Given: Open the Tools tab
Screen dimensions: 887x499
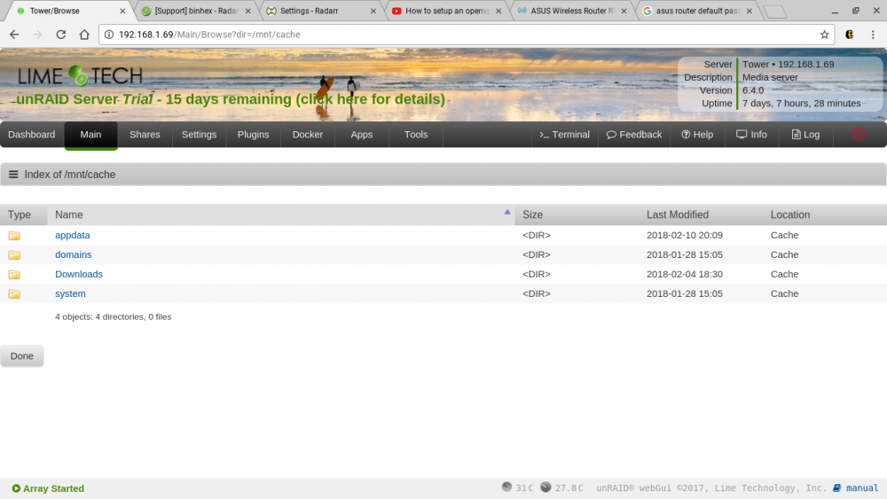Looking at the screenshot, I should coord(416,135).
